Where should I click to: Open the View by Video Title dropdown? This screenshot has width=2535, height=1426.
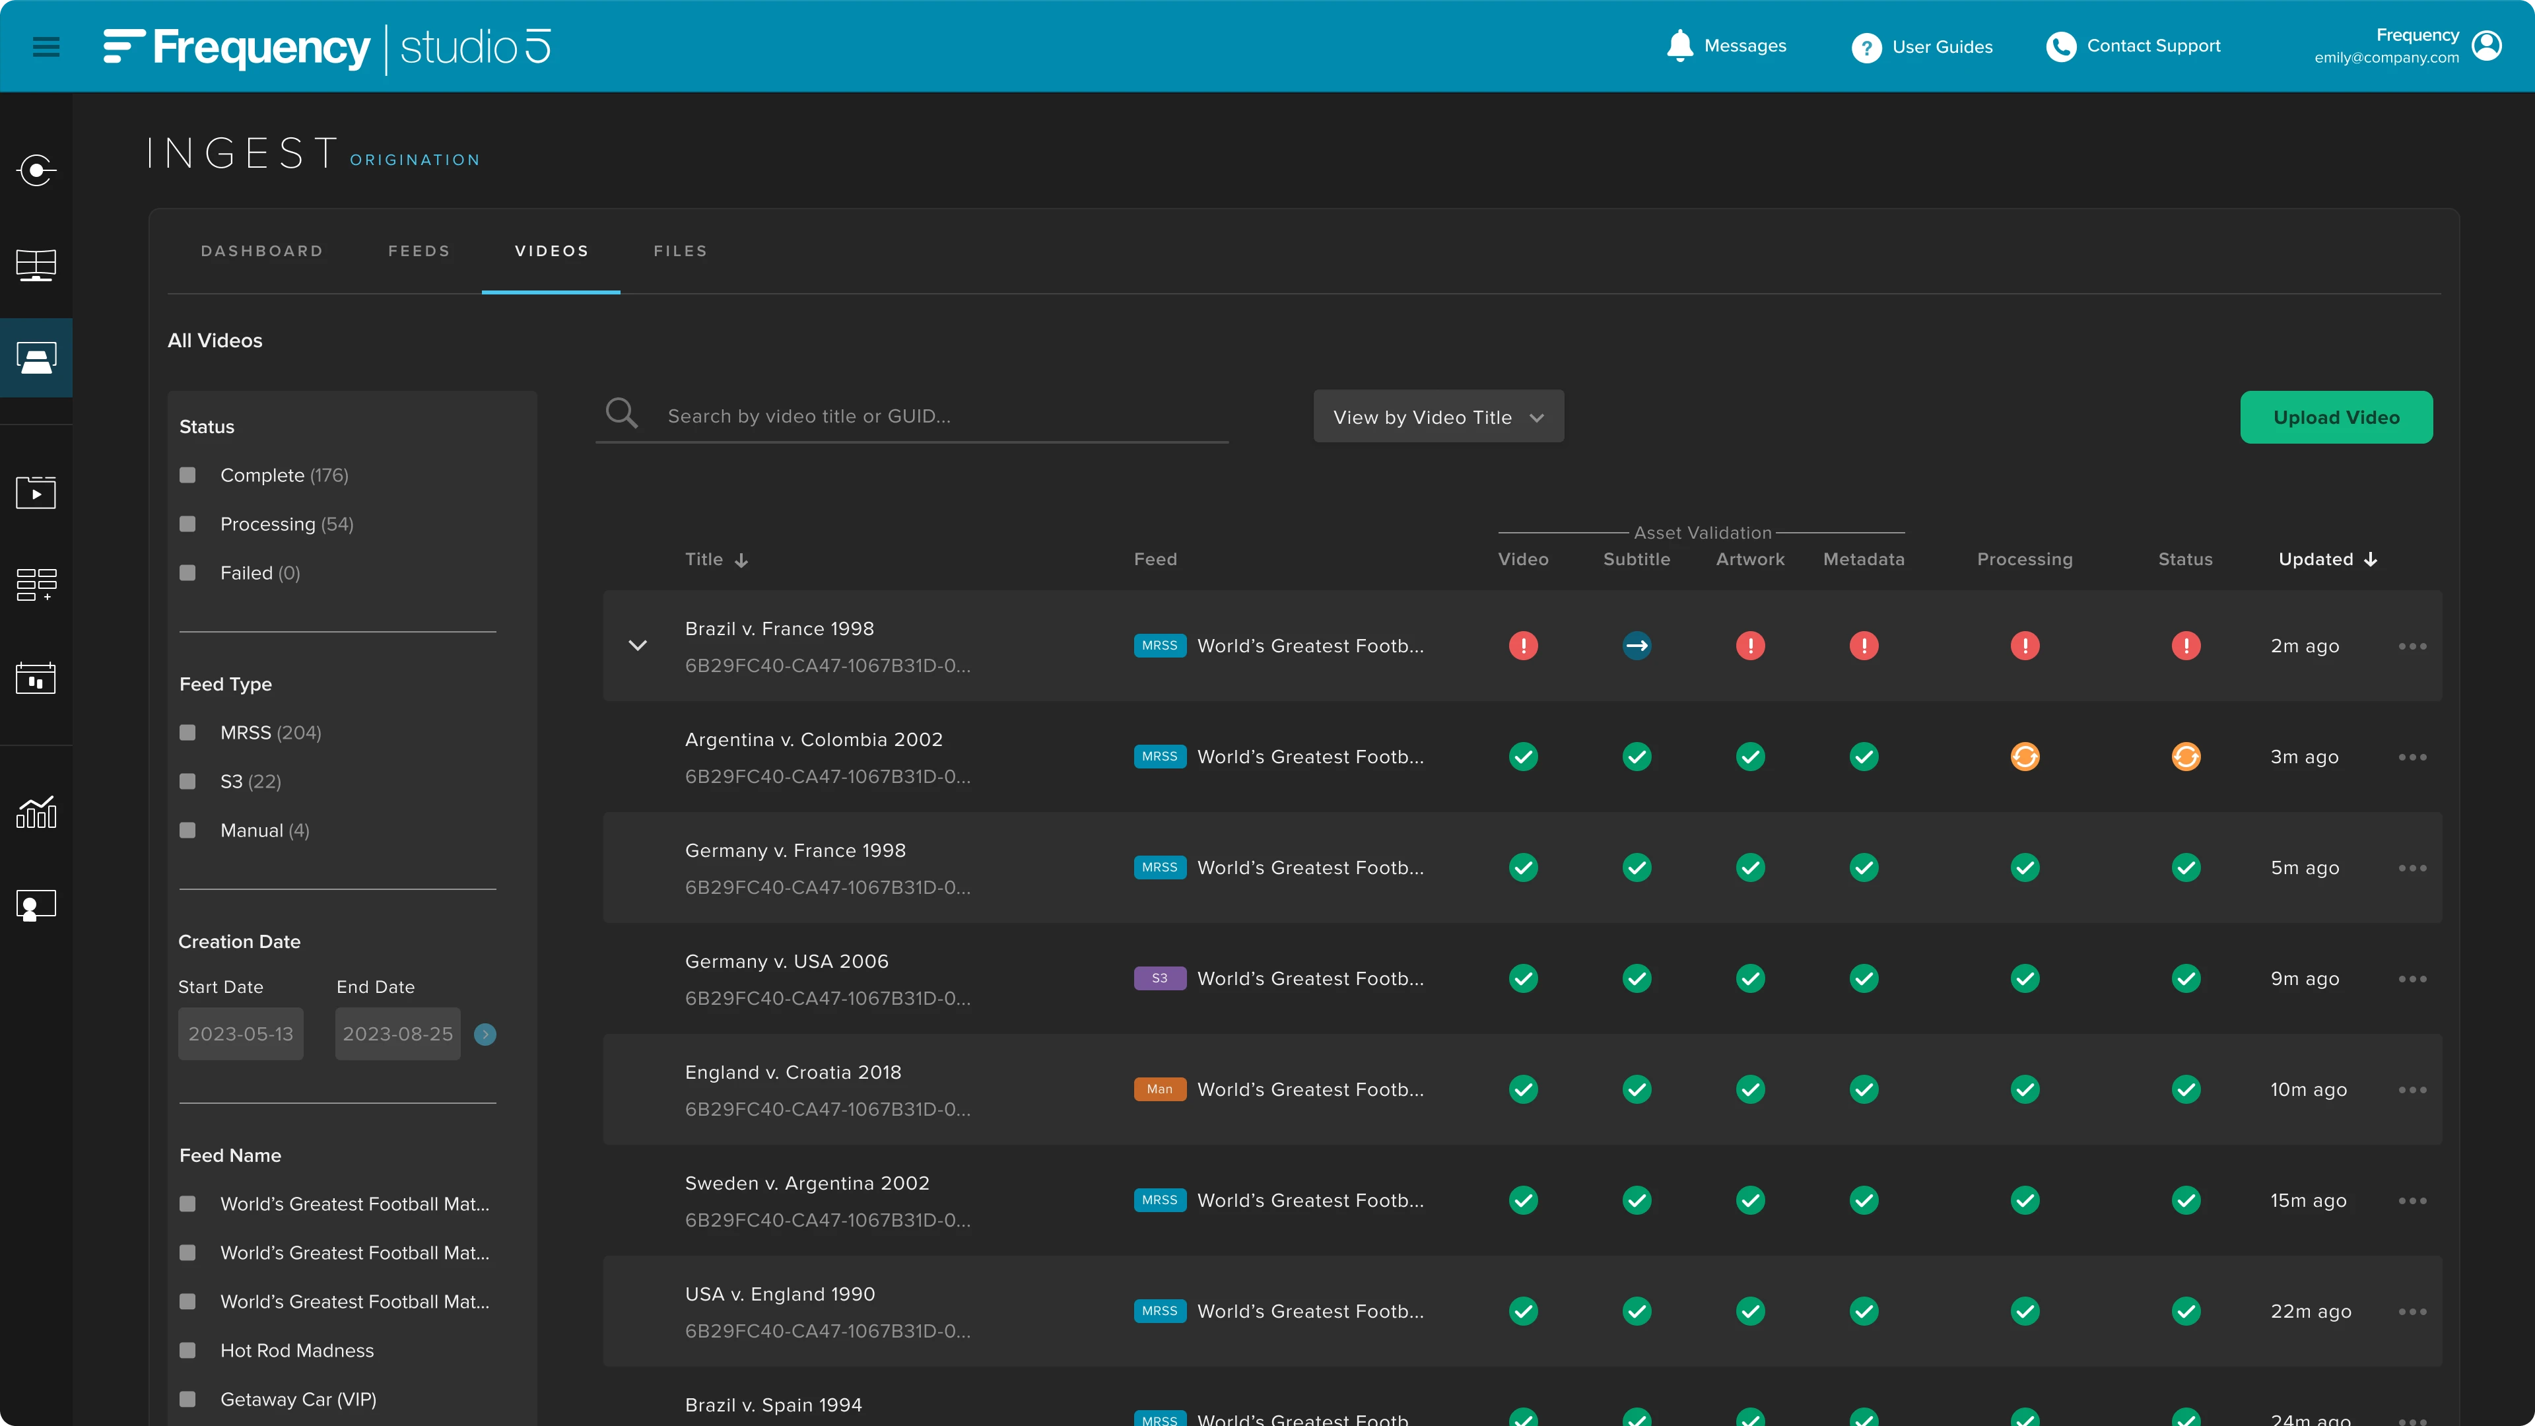[x=1438, y=417]
